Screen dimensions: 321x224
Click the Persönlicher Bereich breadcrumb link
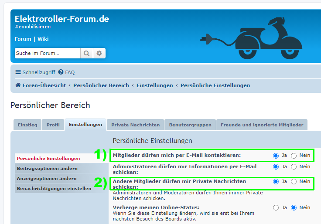click(101, 85)
